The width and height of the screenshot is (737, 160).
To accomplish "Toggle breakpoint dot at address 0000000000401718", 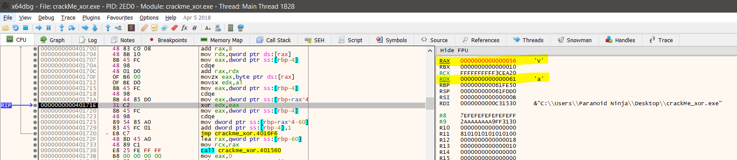I will [x=35, y=94].
